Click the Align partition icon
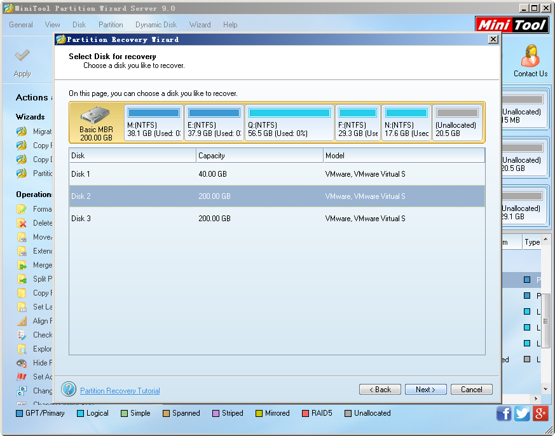This screenshot has height=436, width=555. [22, 321]
